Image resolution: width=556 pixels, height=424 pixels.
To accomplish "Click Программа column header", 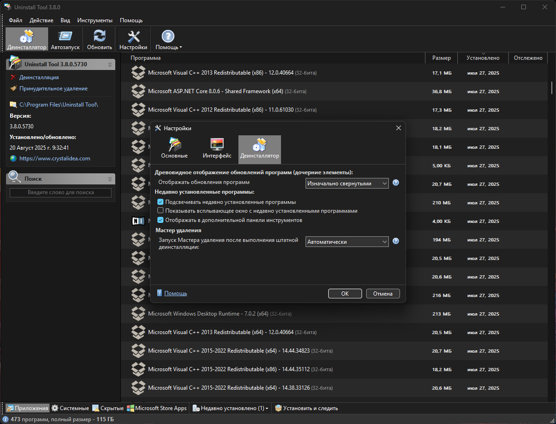I will pos(273,58).
